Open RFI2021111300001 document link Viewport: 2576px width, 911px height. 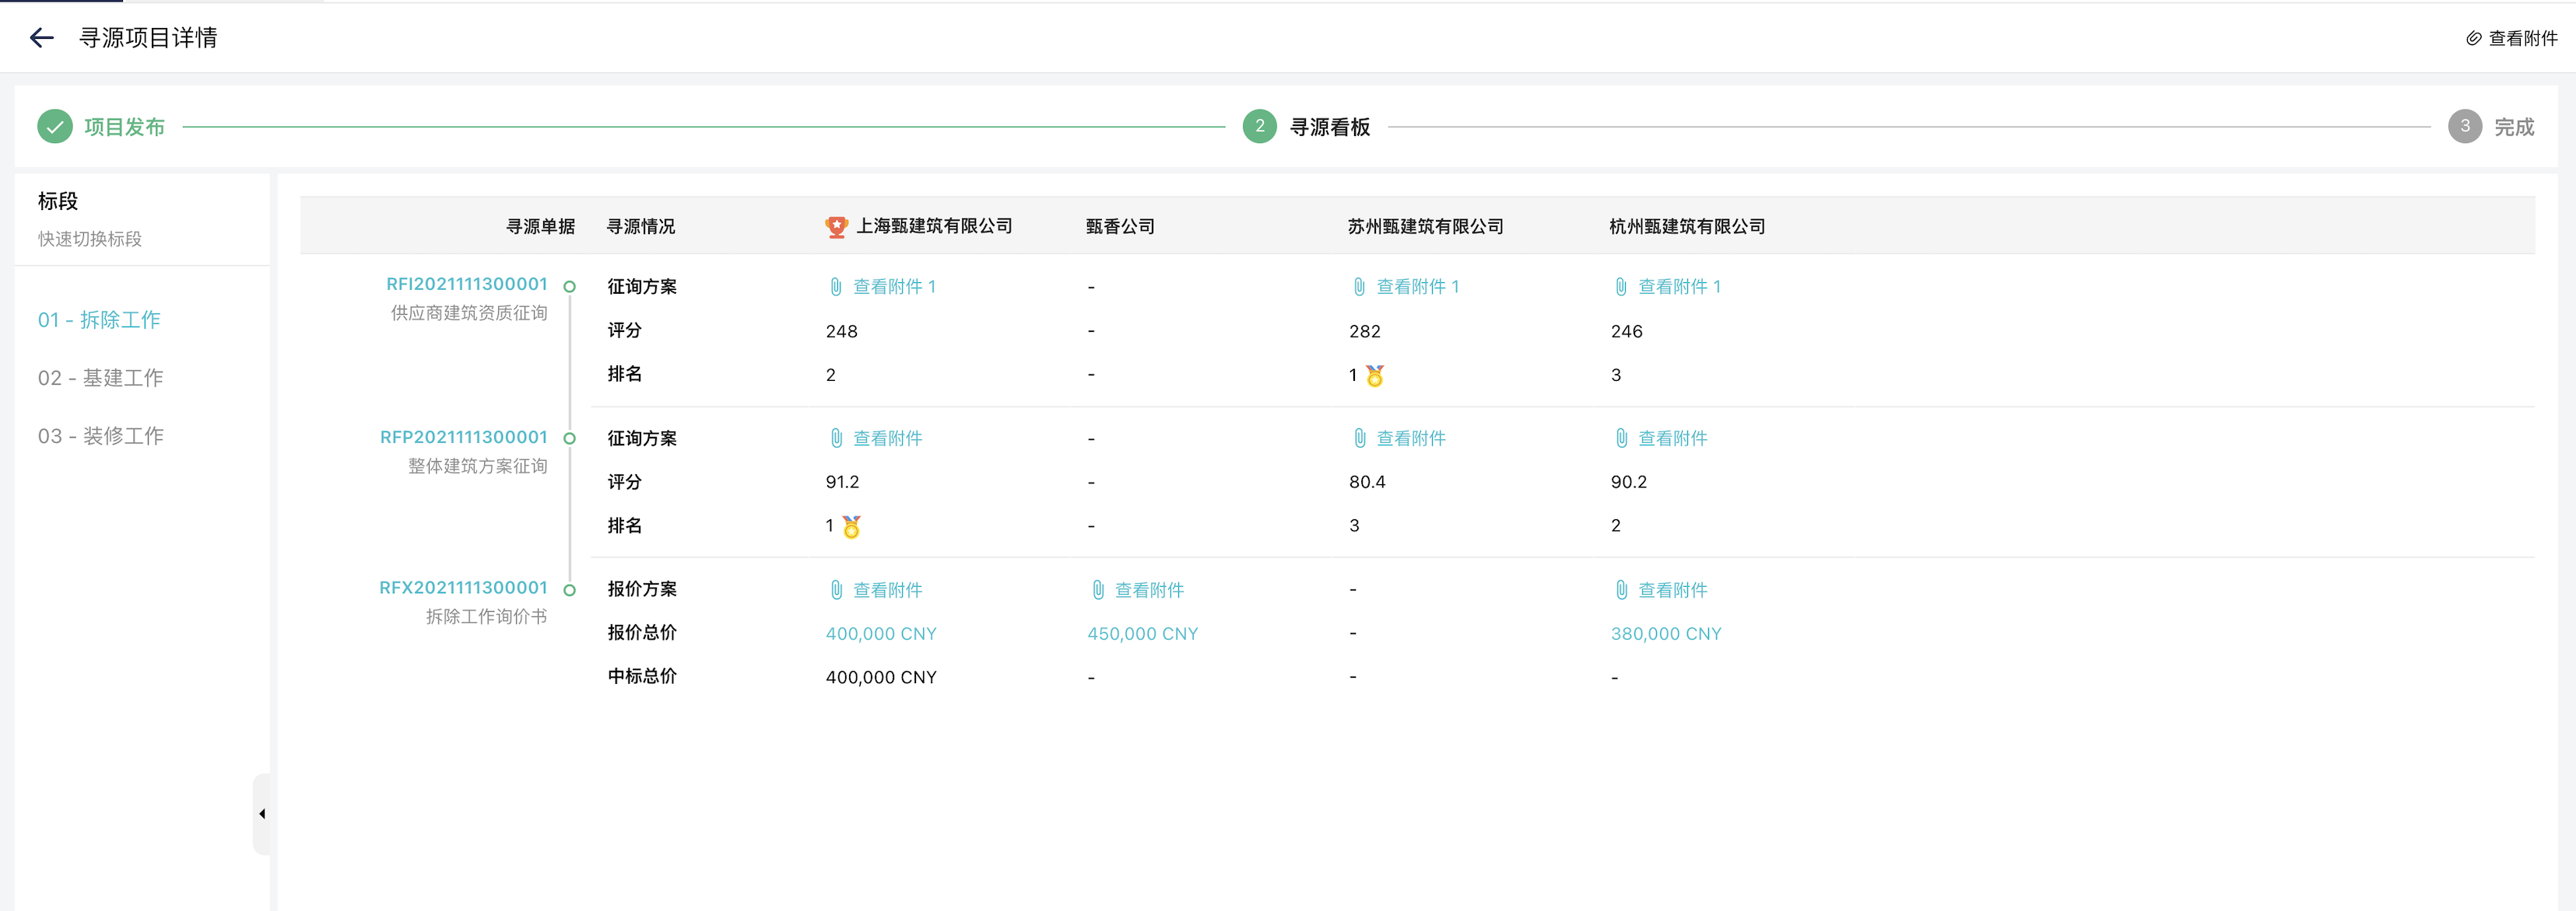click(467, 284)
